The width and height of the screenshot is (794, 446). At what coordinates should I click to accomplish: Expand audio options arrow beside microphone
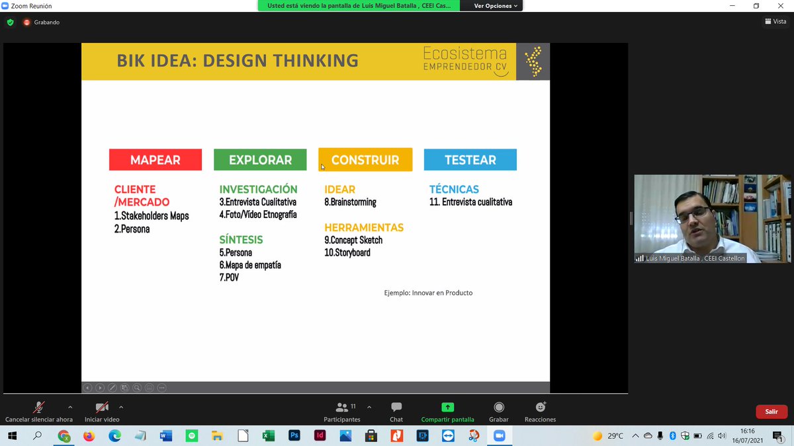tap(70, 407)
